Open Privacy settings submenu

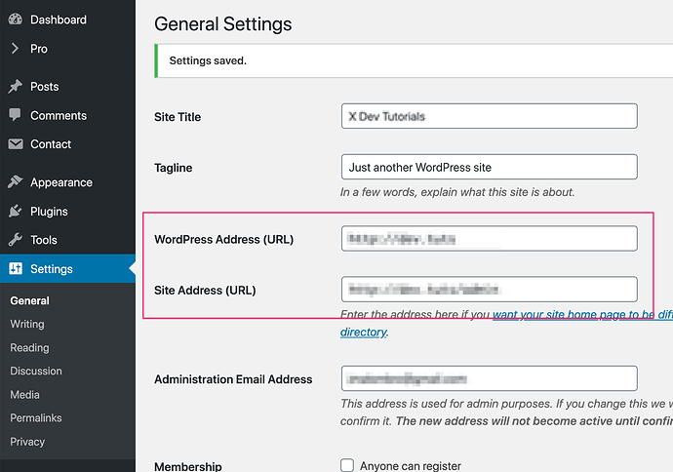coord(27,442)
